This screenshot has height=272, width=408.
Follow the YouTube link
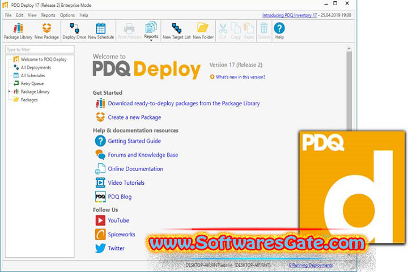pos(118,220)
